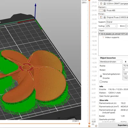Open the 0.30mm DRAFT print settings dropdown

(x=113, y=4)
